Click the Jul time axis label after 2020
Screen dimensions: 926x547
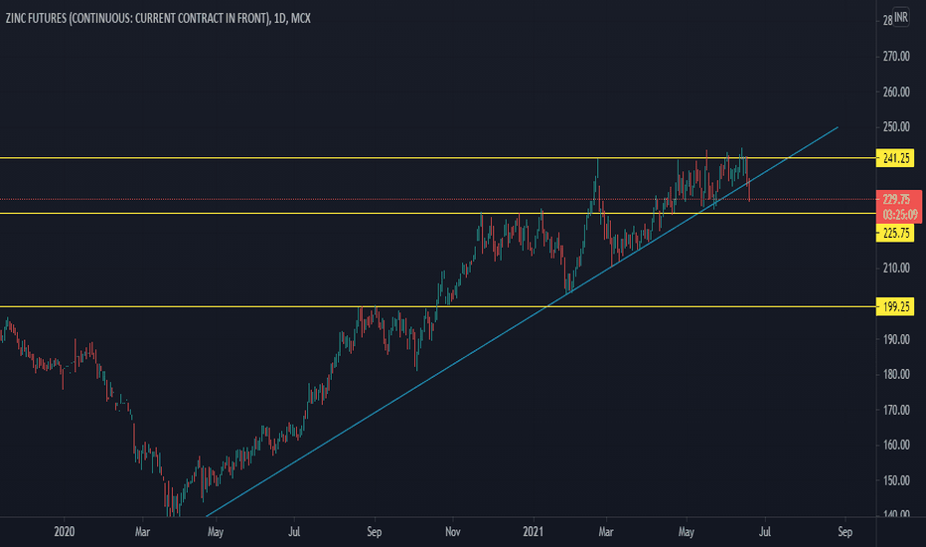293,532
